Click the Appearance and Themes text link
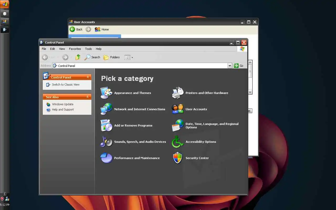The width and height of the screenshot is (336, 210). tap(133, 93)
